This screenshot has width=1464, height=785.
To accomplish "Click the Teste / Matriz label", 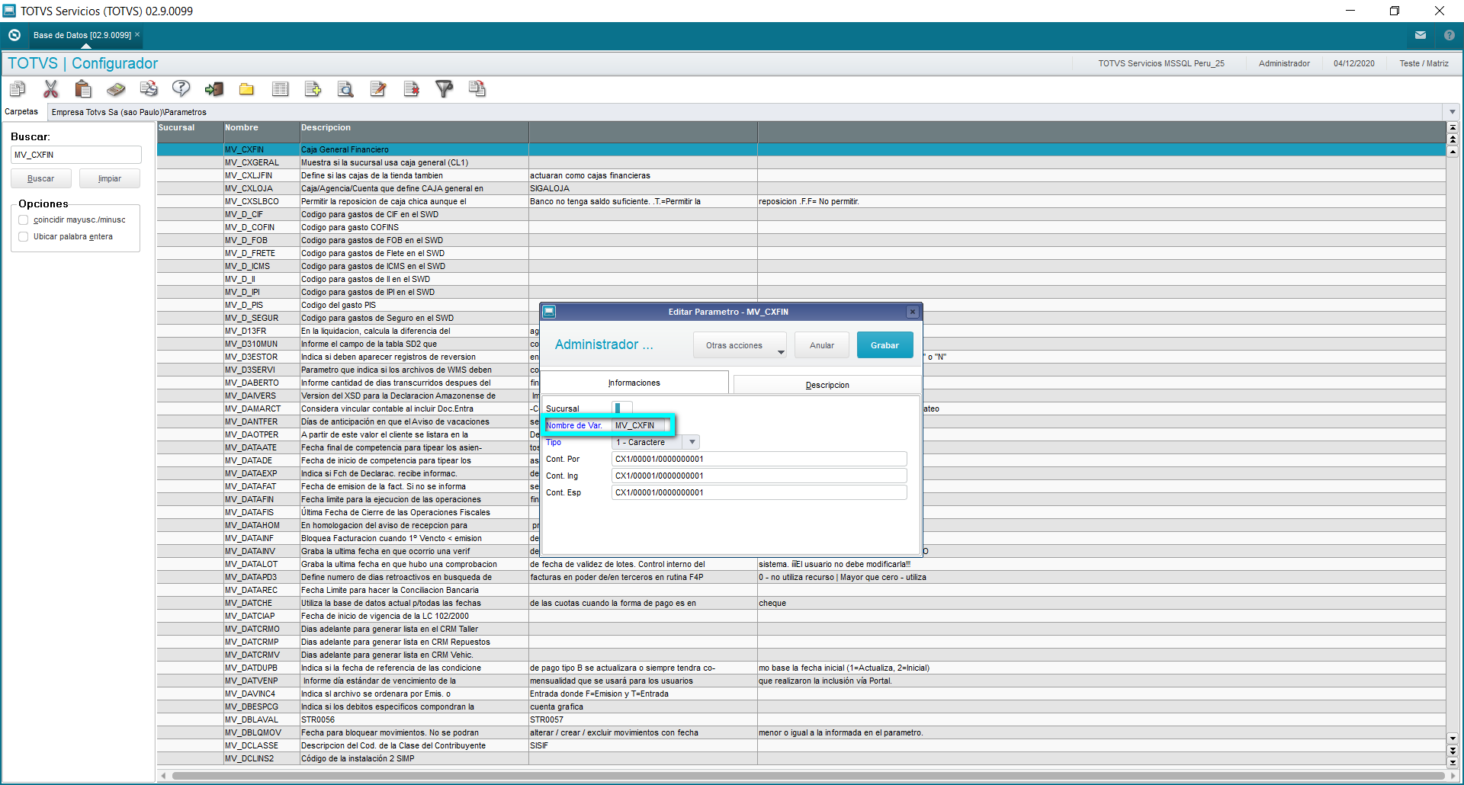I will [x=1424, y=63].
